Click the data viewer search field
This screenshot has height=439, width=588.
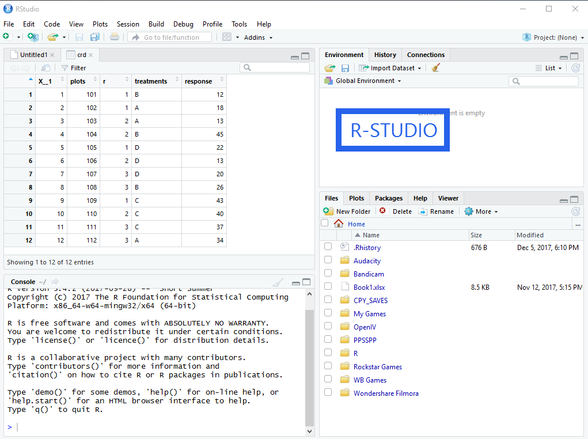[275, 67]
